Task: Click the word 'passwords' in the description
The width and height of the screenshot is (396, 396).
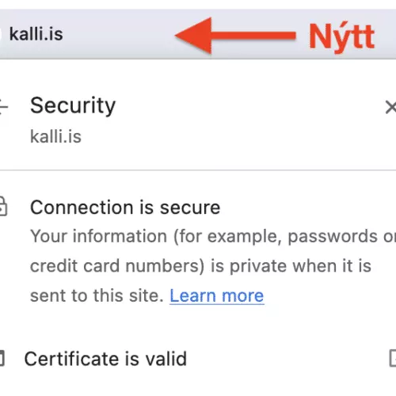Action: pos(333,237)
